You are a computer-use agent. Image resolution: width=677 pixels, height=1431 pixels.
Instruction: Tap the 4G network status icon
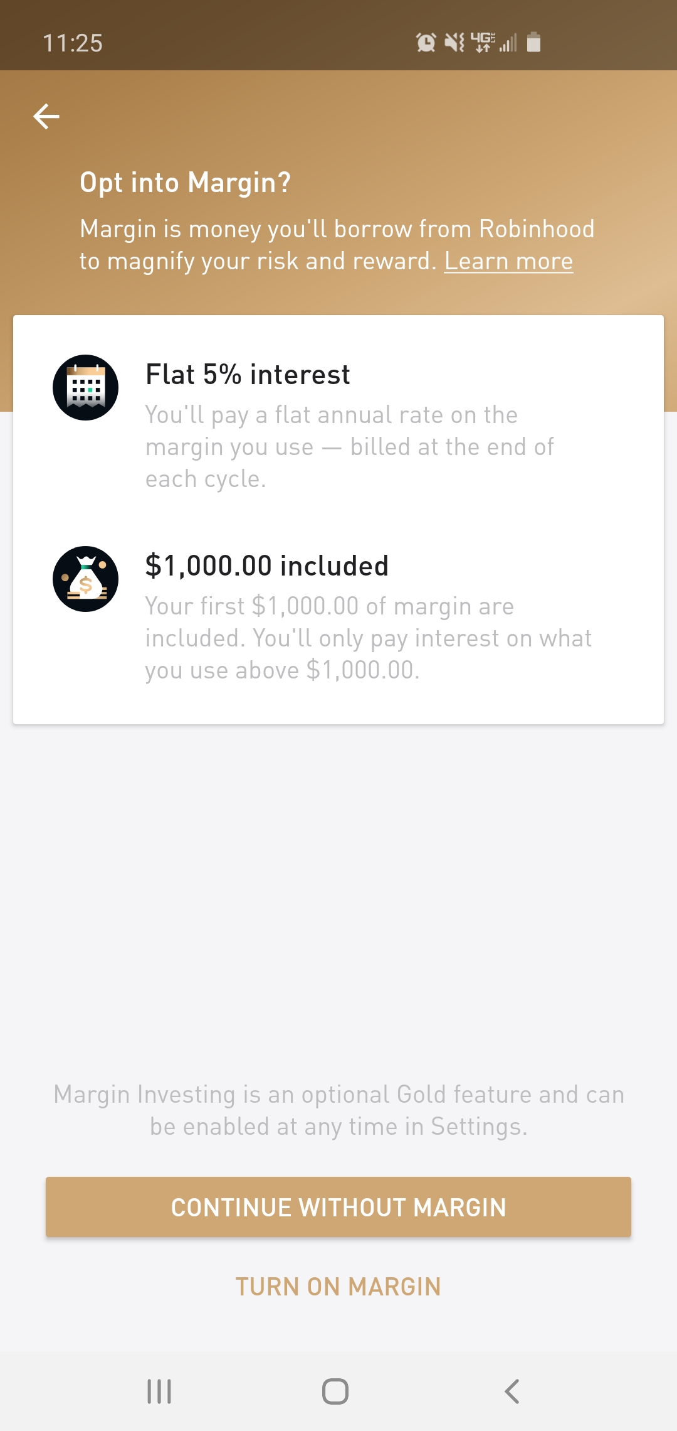pos(482,42)
